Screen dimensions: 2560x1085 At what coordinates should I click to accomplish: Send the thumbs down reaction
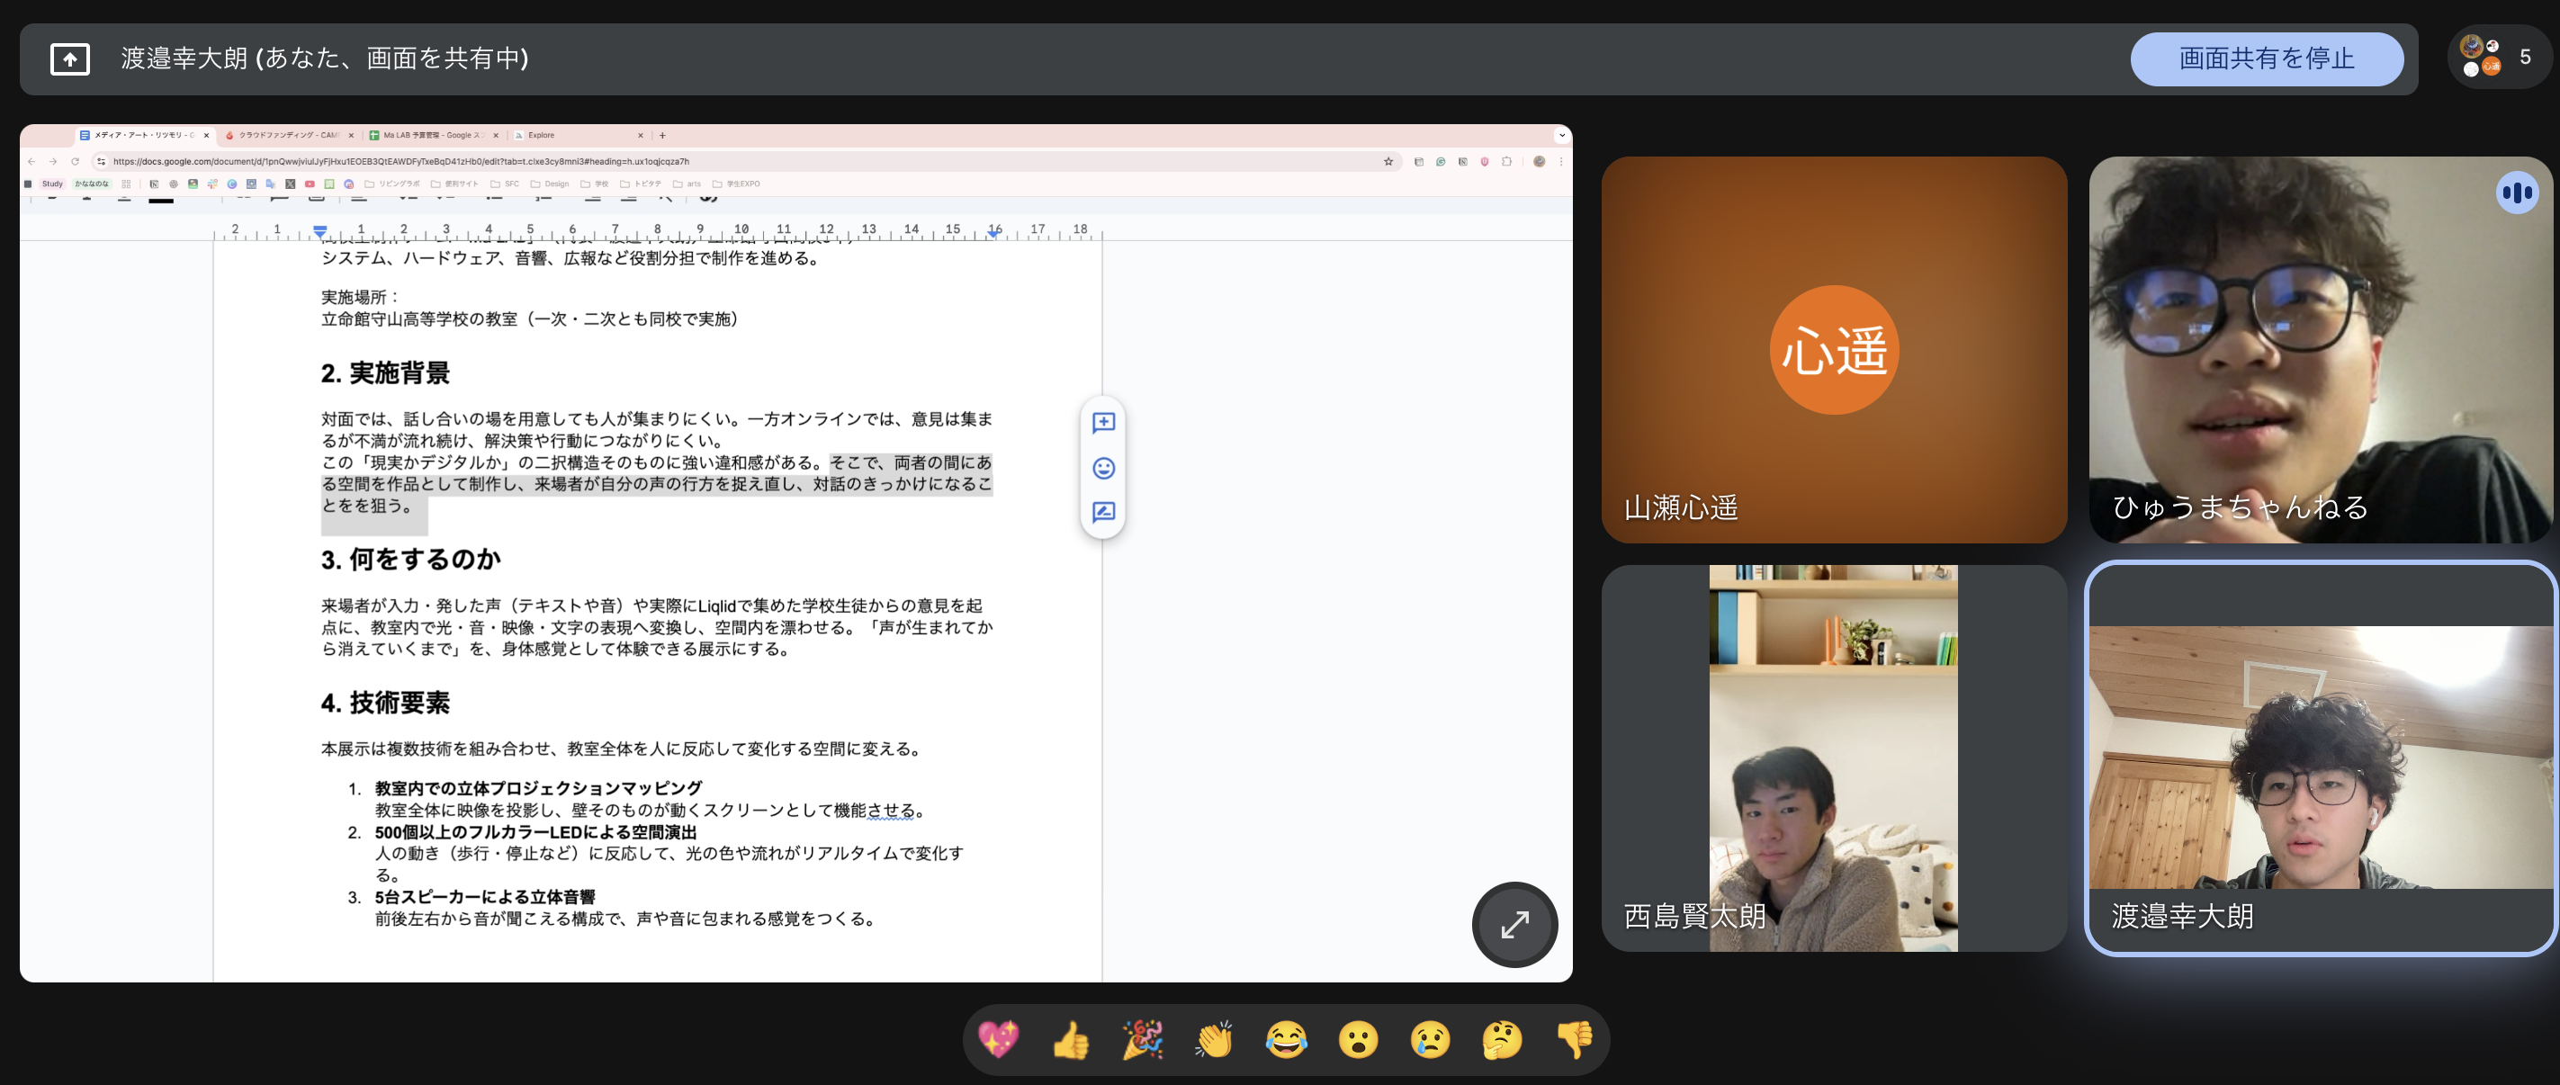pyautogui.click(x=1574, y=1040)
